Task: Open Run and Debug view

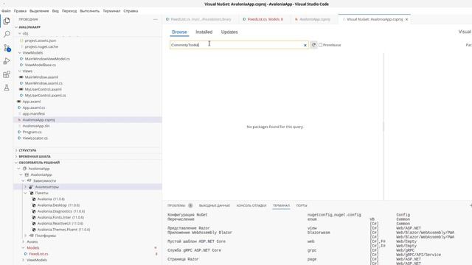Action: point(7,61)
